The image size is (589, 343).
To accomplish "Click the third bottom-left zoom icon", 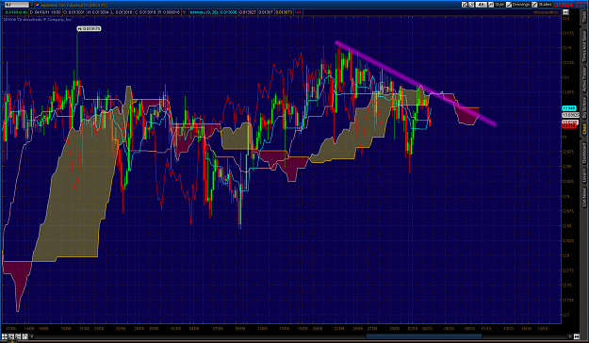I will [x=18, y=336].
